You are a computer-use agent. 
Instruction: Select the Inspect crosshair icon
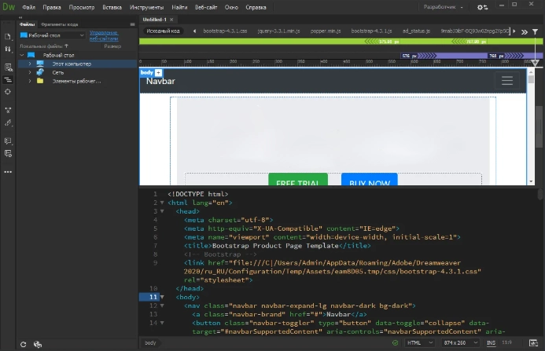click(x=8, y=92)
